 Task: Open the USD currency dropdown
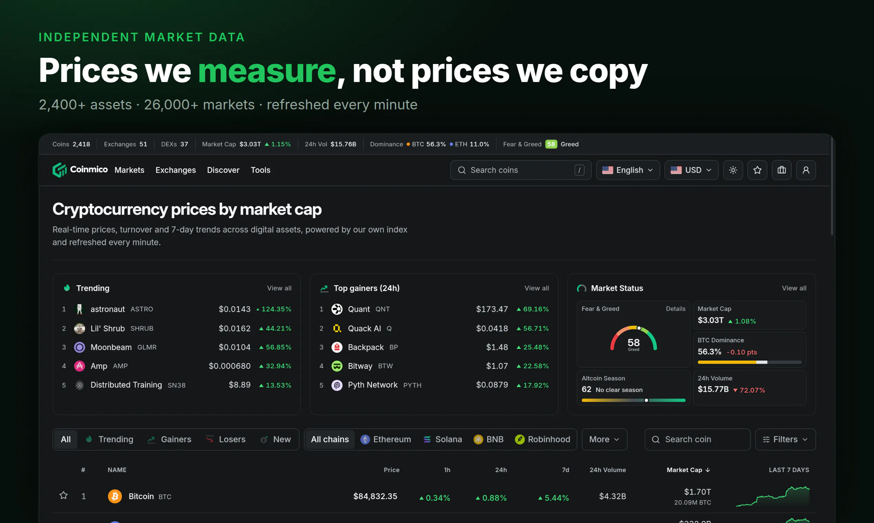[691, 170]
